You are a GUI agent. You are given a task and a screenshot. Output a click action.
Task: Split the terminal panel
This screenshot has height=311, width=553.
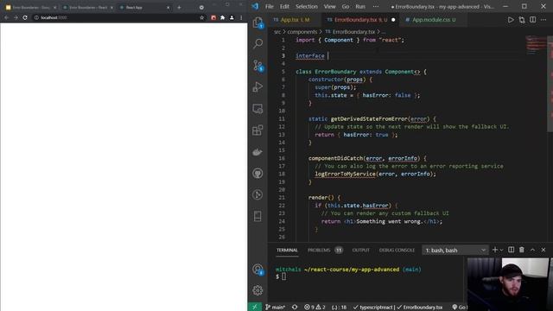(511, 250)
